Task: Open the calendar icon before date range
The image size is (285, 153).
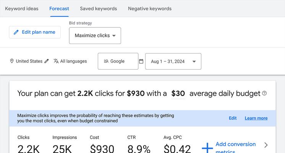Action: coord(141,61)
